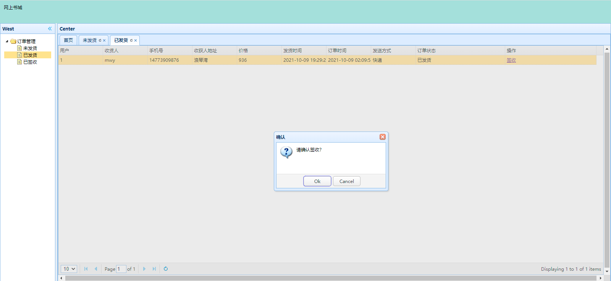Click the price cell 936
The width and height of the screenshot is (611, 281).
point(259,60)
